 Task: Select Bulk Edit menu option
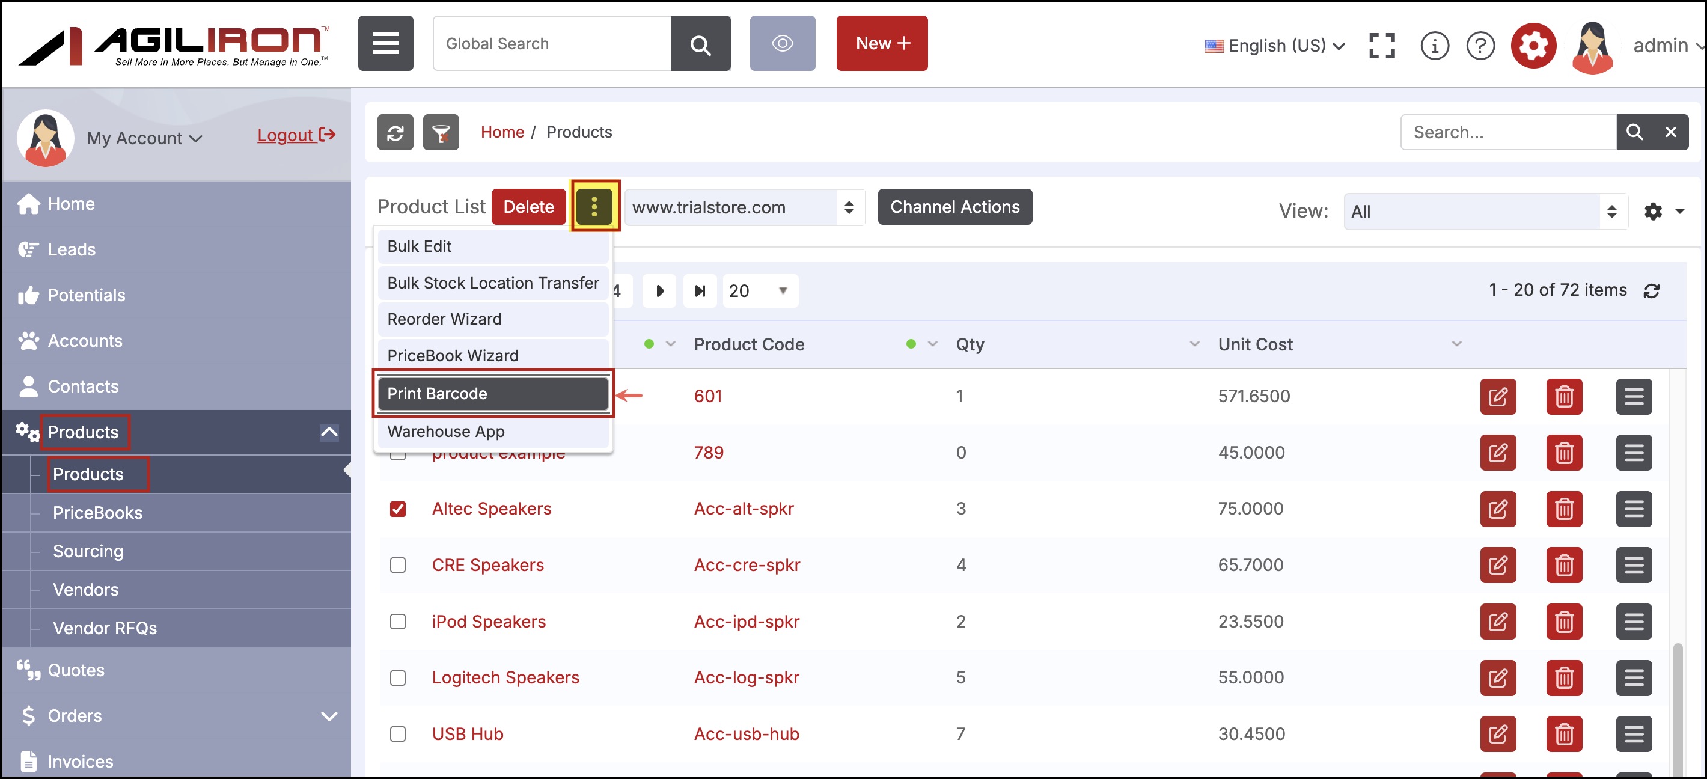(493, 246)
